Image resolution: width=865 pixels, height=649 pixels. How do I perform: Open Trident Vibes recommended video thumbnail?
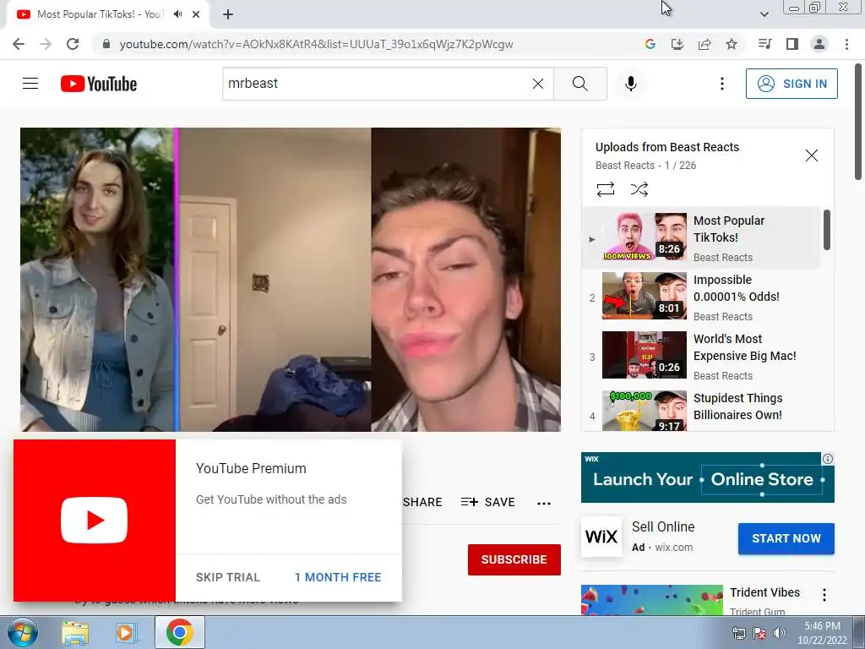(651, 600)
